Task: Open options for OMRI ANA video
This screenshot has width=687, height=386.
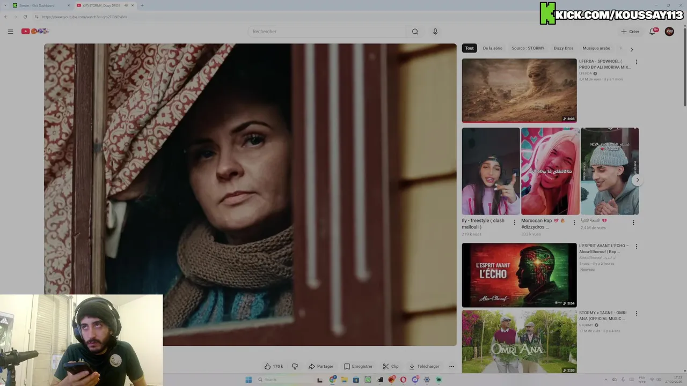Action: click(637, 314)
